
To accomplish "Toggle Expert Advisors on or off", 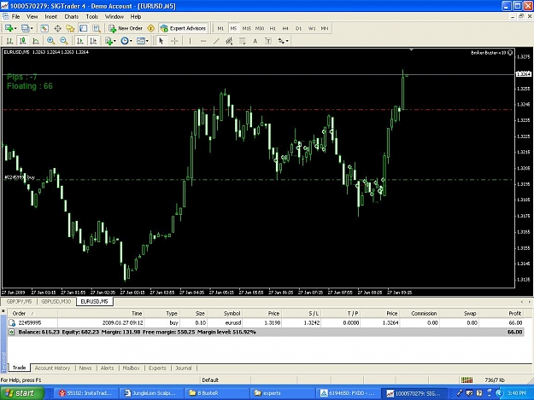I will click(x=183, y=28).
